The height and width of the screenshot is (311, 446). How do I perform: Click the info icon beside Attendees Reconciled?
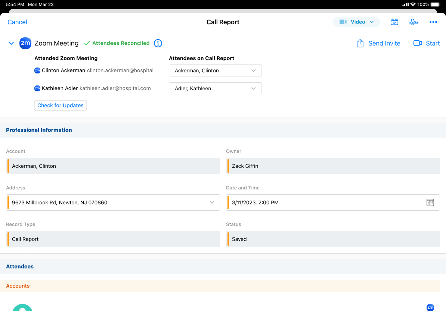tap(158, 43)
